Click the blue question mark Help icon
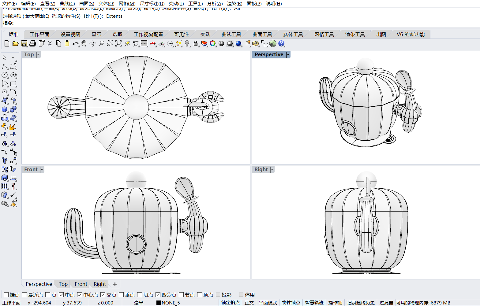The height and width of the screenshot is (306, 480). coord(281,44)
